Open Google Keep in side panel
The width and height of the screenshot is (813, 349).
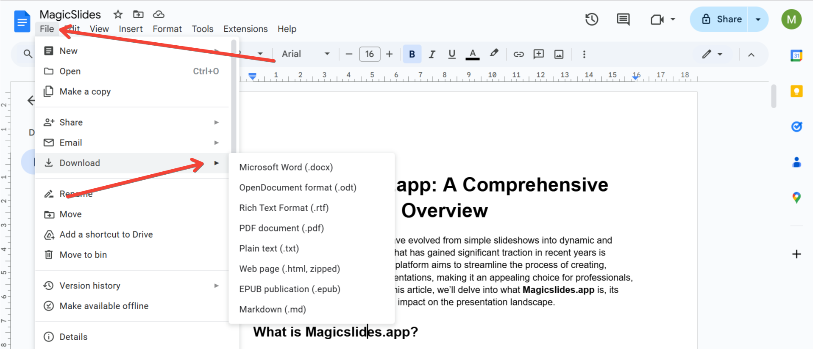coord(796,91)
